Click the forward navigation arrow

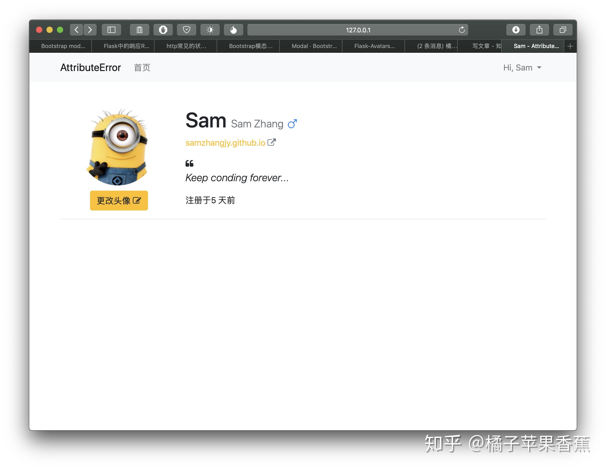pyautogui.click(x=90, y=30)
